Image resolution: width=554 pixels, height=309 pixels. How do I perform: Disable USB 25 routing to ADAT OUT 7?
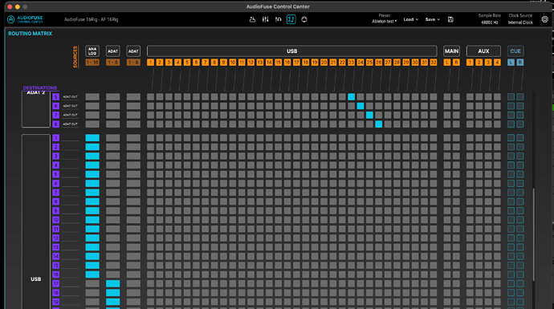369,115
